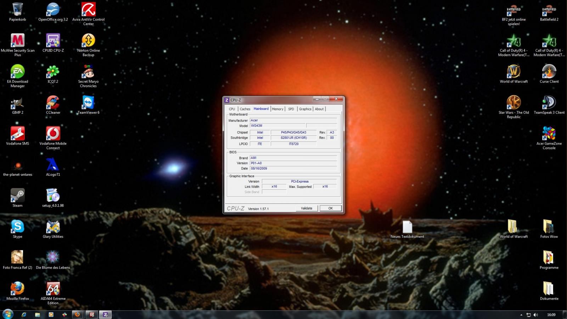Open the network status tray icon
The image size is (567, 319).
(x=529, y=315)
